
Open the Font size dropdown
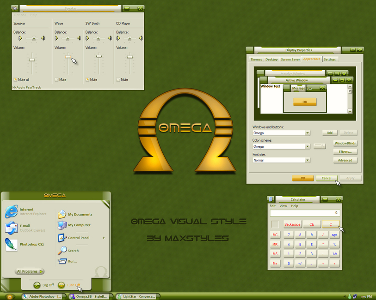(308, 160)
